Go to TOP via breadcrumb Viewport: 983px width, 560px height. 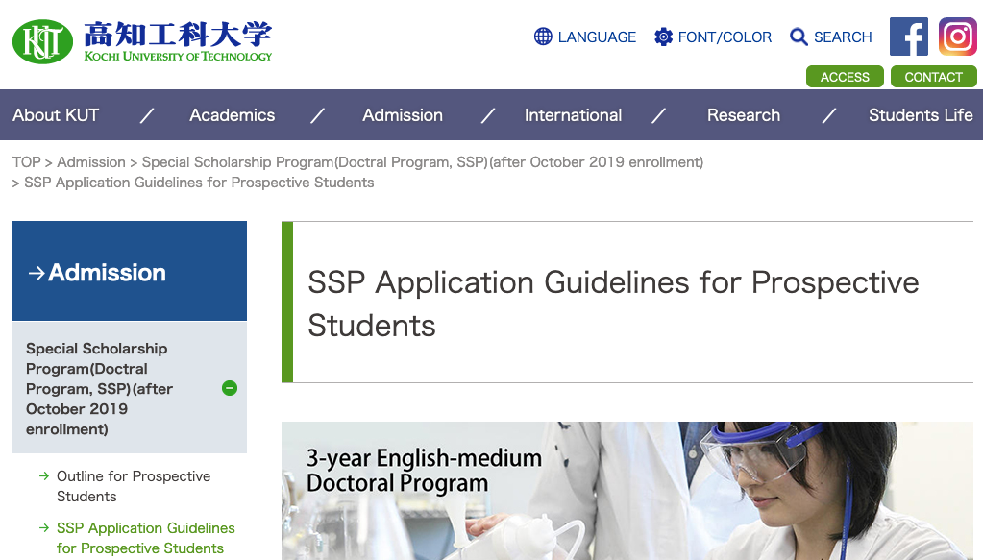coord(26,162)
